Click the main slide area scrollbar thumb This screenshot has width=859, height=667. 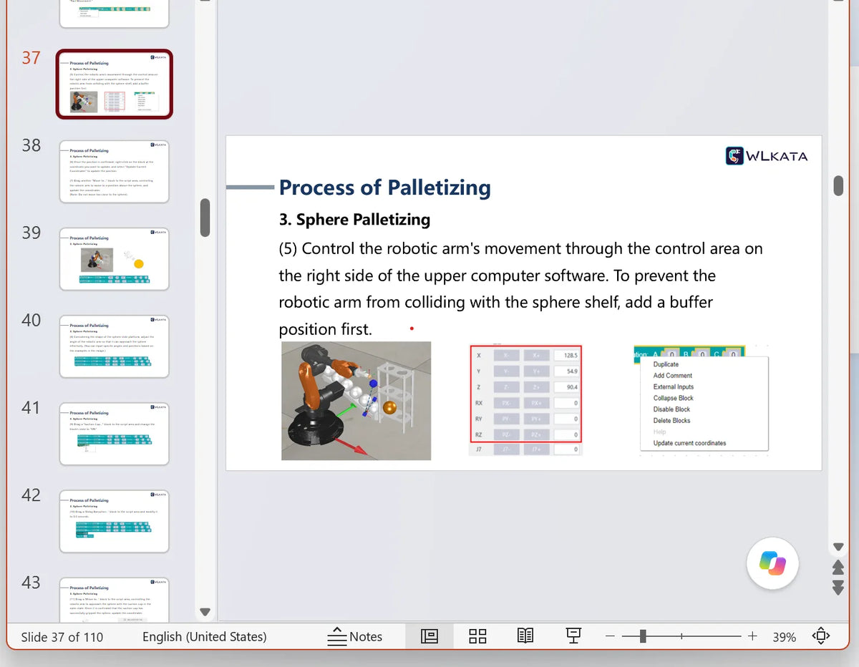coord(838,185)
